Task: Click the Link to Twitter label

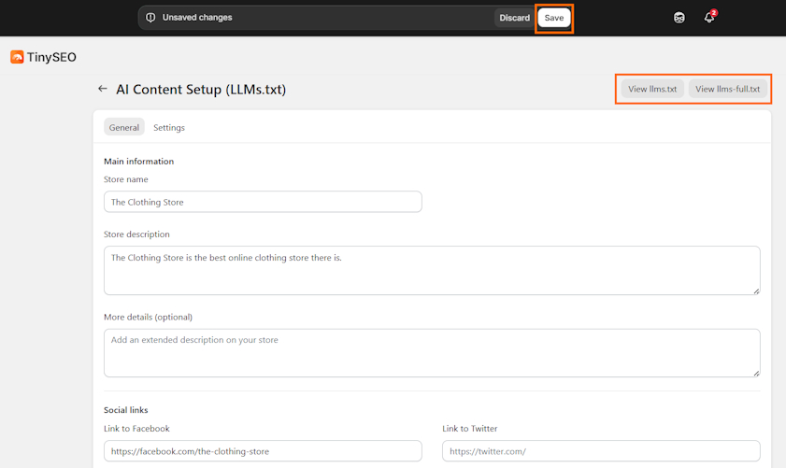Action: 470,429
